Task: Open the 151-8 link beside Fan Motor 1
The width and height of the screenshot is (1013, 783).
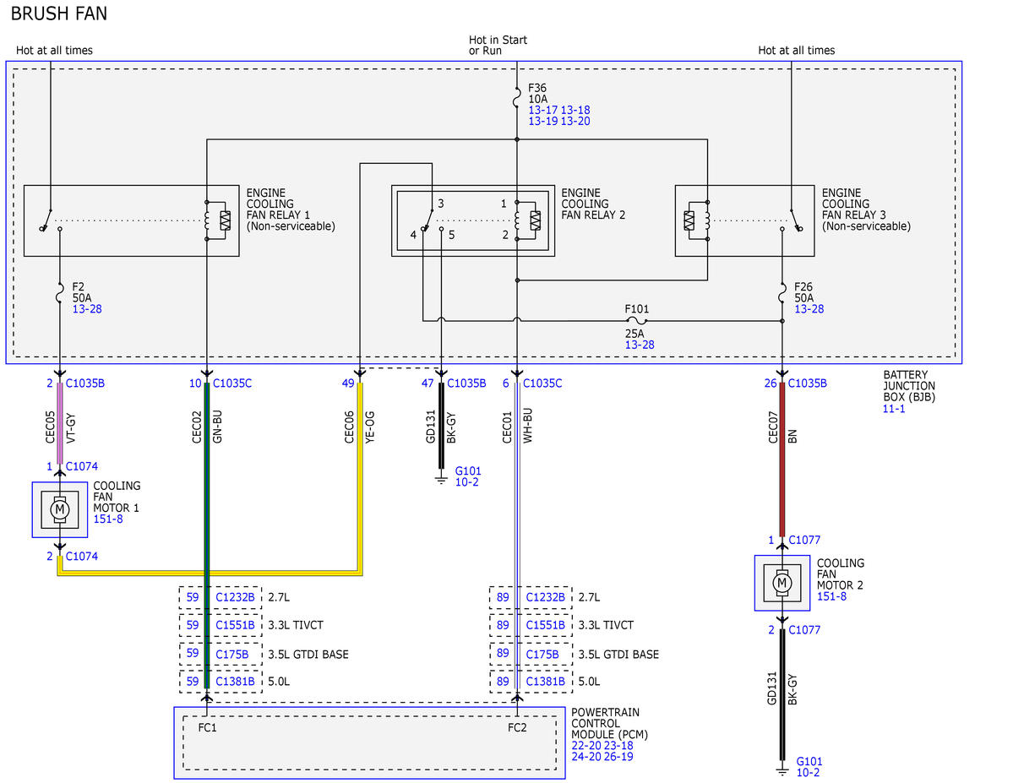Action: click(x=108, y=519)
